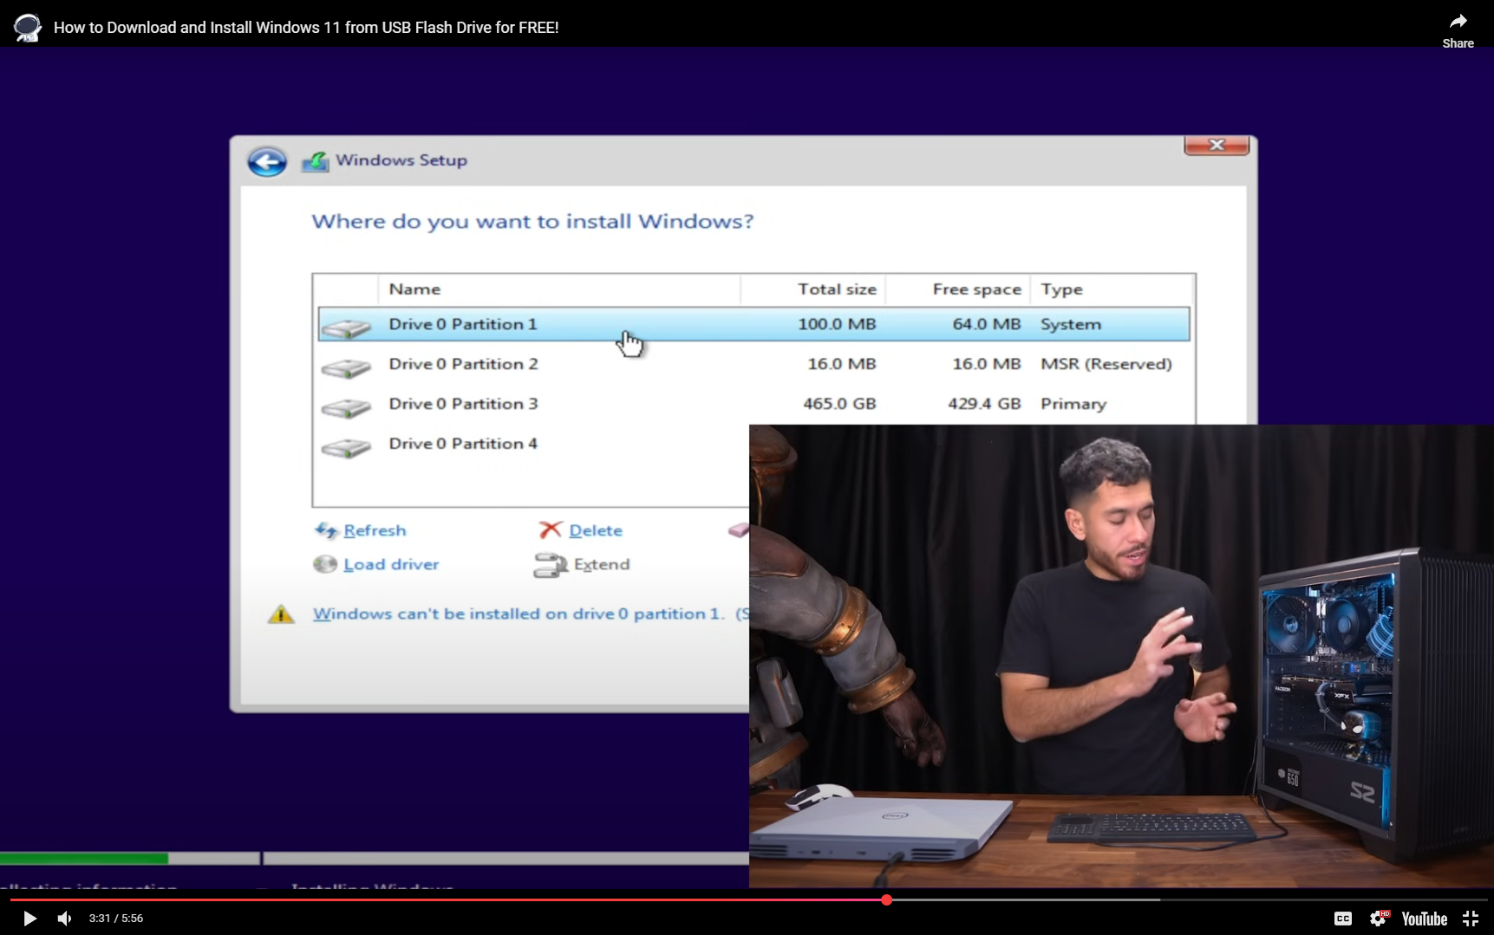Click the Refresh arrows icon
Viewport: 1494px width, 935px height.
[x=326, y=530]
